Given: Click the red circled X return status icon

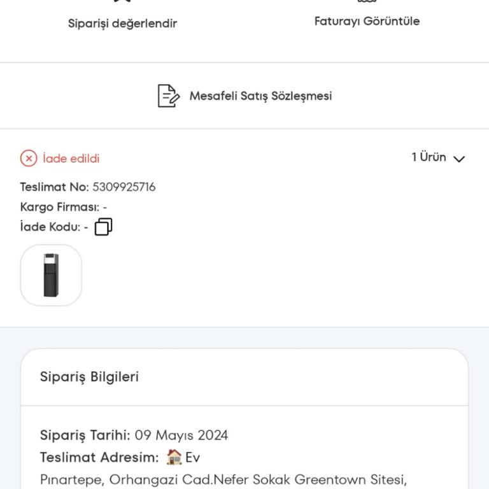Looking at the screenshot, I should click(x=29, y=159).
